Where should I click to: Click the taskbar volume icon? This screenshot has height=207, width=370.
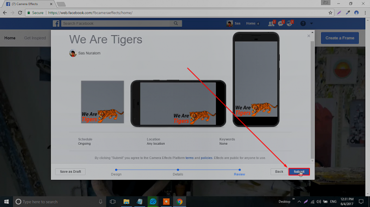tap(319, 201)
